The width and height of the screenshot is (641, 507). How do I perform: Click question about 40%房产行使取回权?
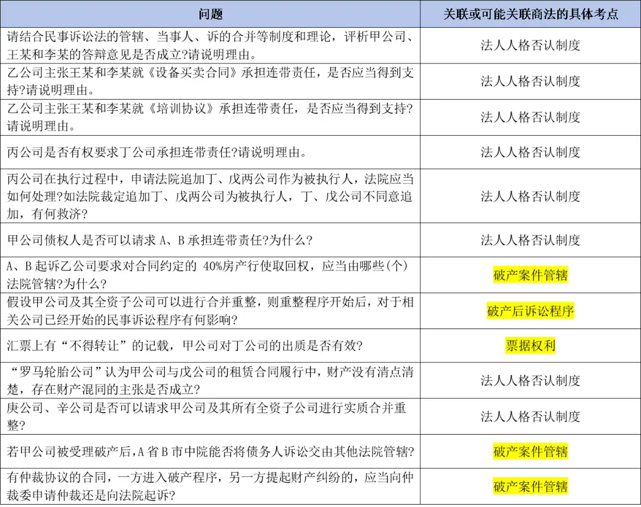208,275
